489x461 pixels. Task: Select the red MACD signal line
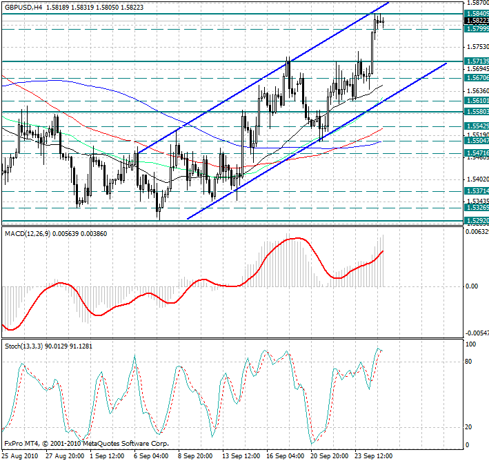pyautogui.click(x=207, y=282)
